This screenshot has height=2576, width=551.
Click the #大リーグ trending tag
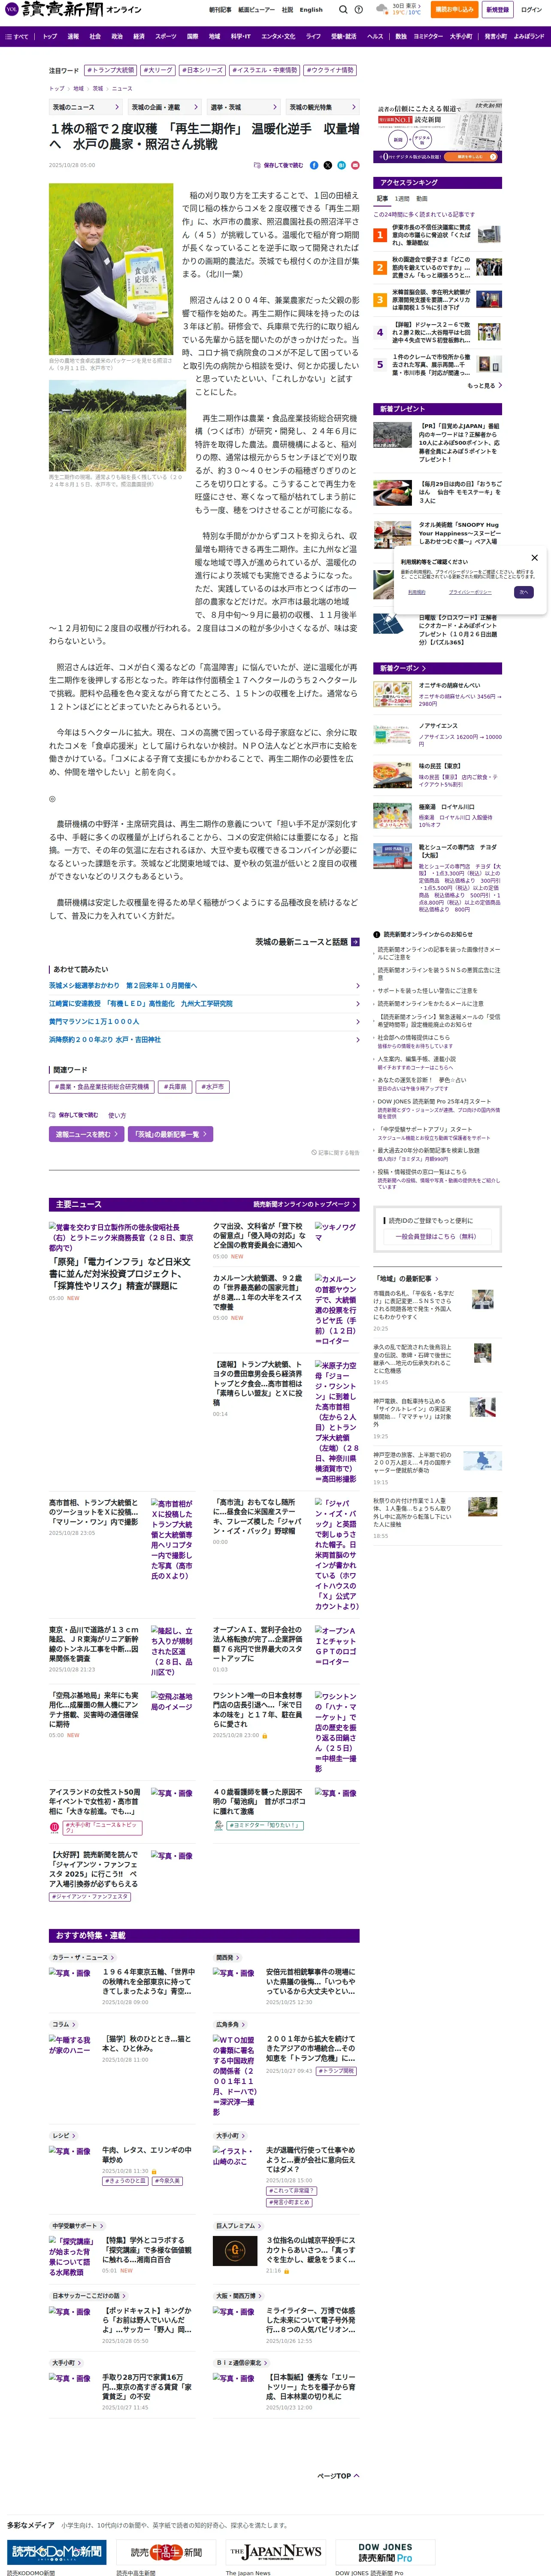point(158,71)
